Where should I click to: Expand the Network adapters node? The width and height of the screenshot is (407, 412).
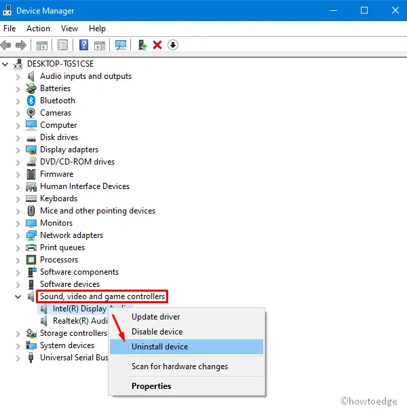18,235
